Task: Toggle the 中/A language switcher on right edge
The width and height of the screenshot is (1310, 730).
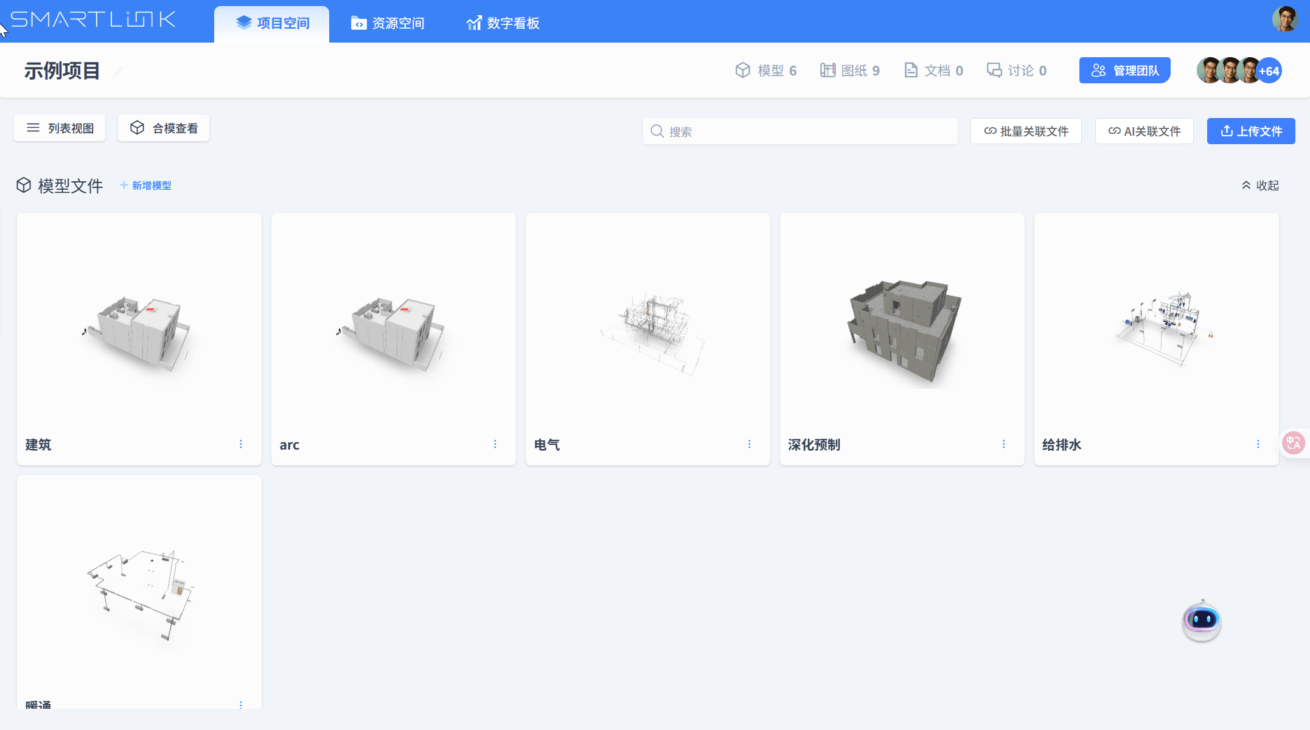Action: [1293, 443]
